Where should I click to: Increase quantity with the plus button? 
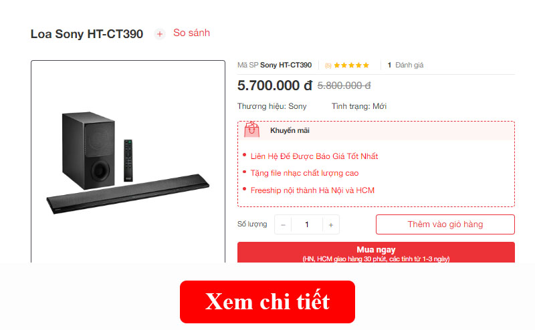tap(330, 224)
